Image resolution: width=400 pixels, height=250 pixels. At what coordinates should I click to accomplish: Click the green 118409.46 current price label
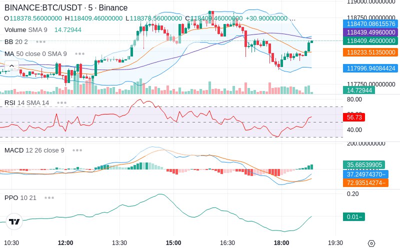[370, 40]
